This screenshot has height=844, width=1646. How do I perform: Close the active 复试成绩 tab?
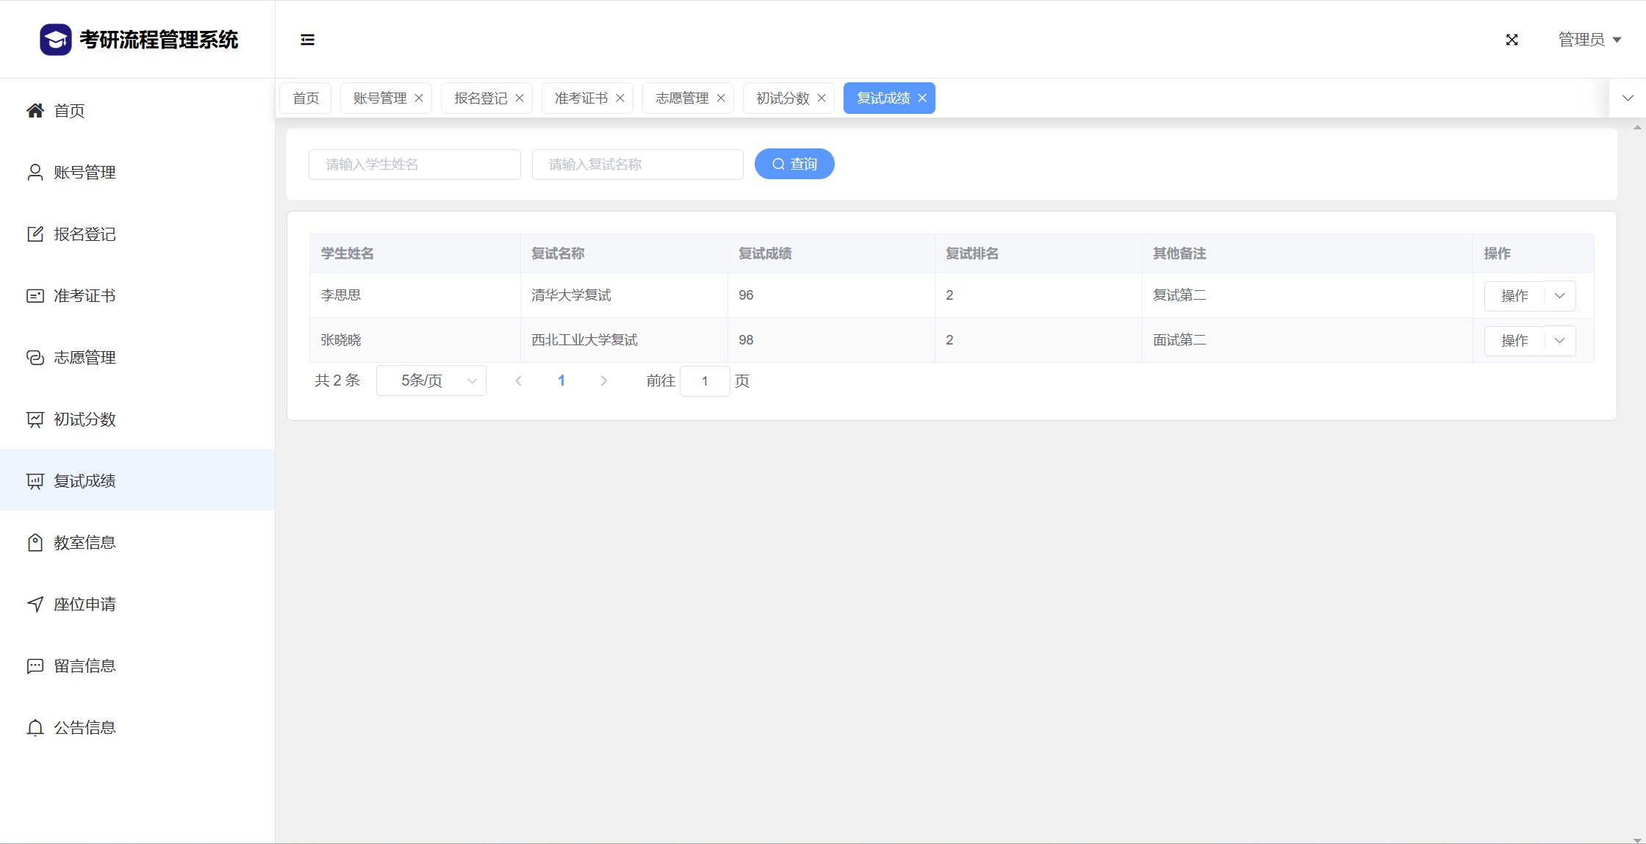[922, 98]
